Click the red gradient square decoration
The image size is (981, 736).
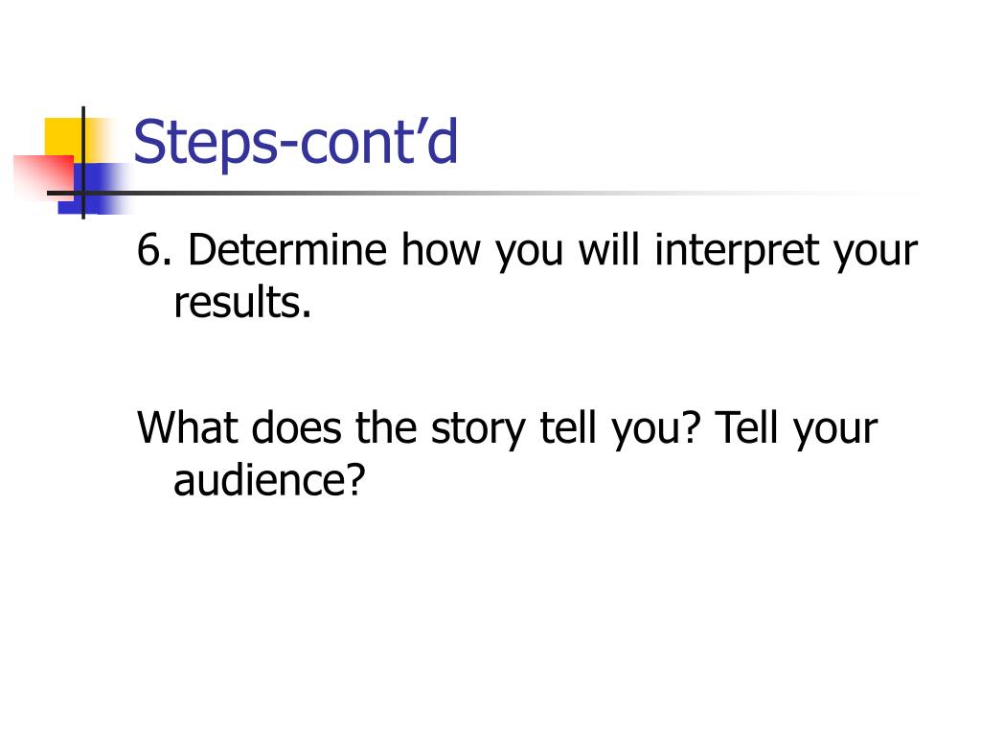(x=44, y=177)
